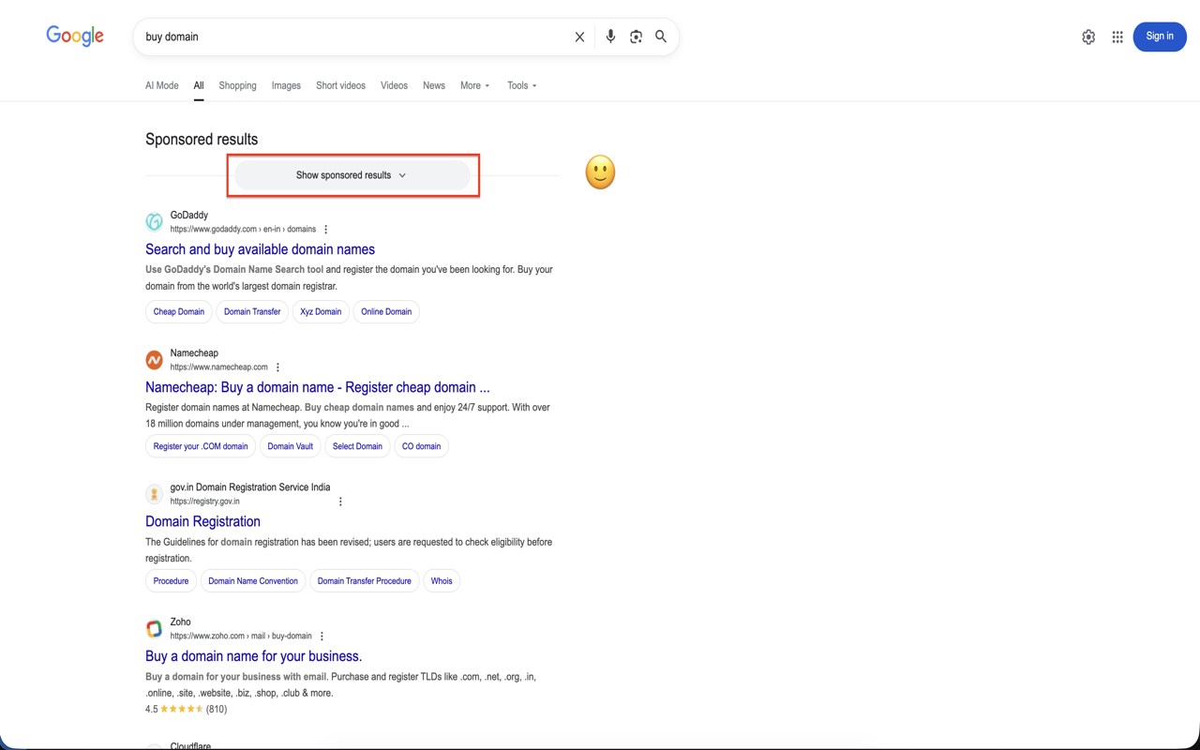
Task: Switch to Videos tab
Action: tap(394, 85)
